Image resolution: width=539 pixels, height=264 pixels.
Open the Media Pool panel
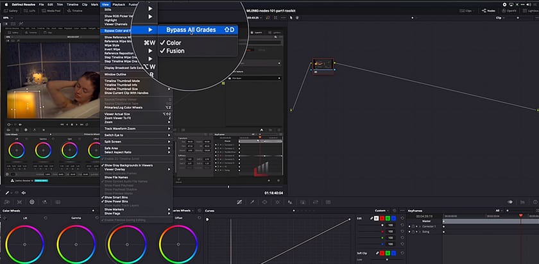click(x=51, y=11)
